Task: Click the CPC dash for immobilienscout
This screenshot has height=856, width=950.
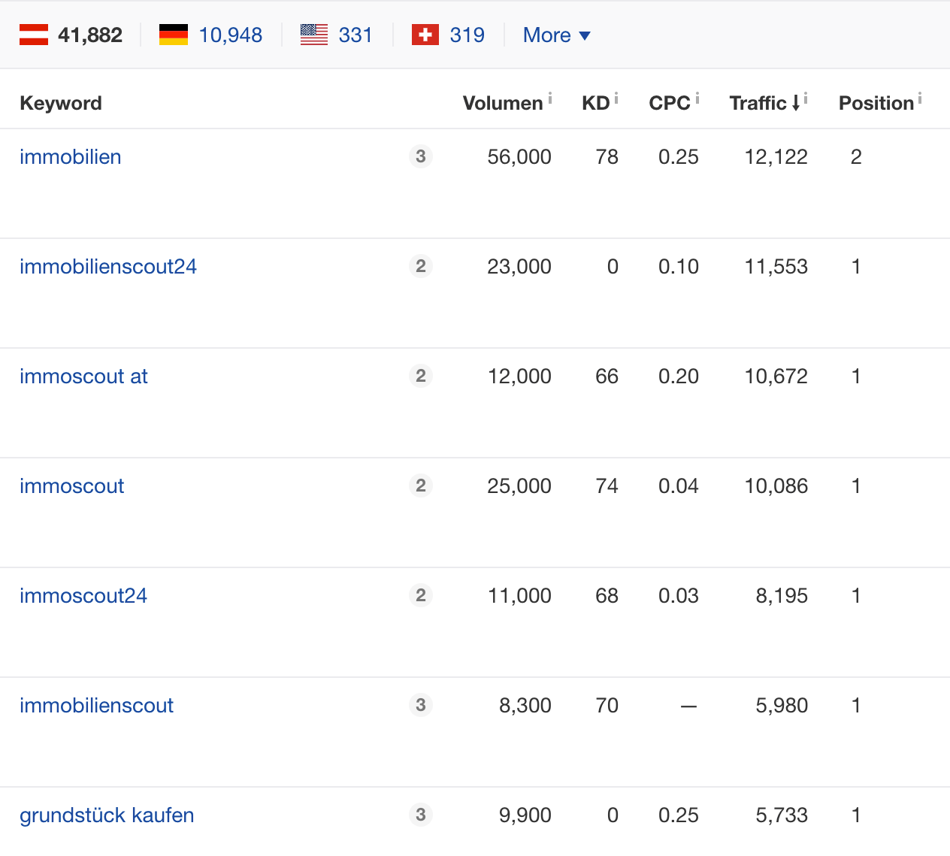Action: (688, 706)
